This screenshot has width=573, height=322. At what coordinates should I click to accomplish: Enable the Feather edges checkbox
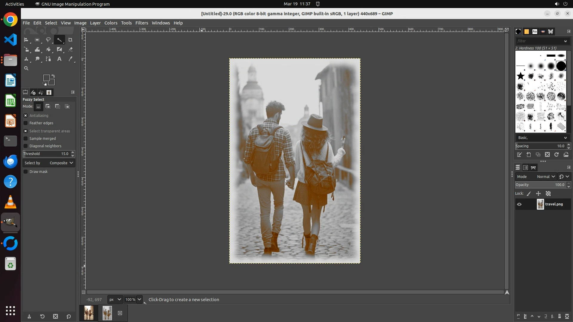(x=26, y=123)
